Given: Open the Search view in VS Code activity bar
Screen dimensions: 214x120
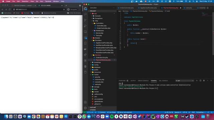Looking at the screenshot, I should coord(85,14).
